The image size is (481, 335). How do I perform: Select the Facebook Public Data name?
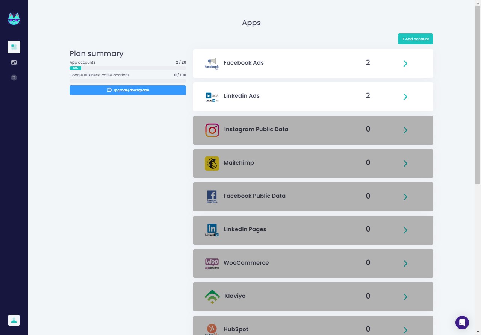(x=254, y=196)
